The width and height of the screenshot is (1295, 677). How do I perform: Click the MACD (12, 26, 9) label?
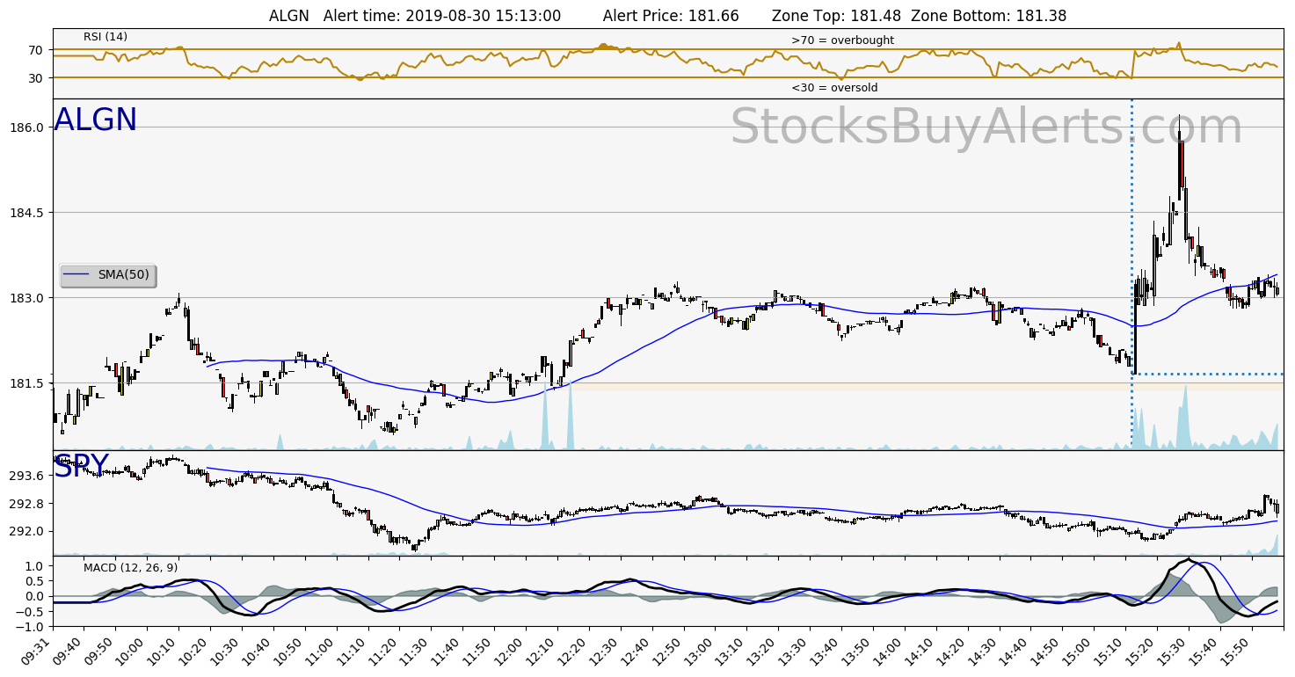pos(130,567)
